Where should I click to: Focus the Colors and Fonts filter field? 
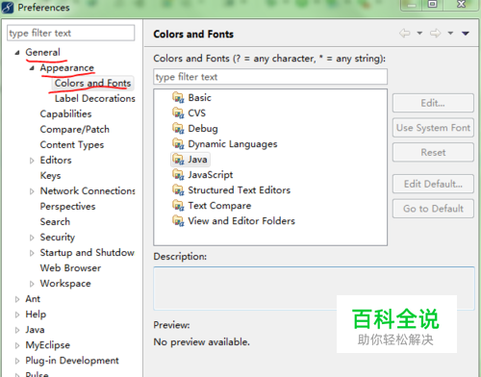pos(270,77)
